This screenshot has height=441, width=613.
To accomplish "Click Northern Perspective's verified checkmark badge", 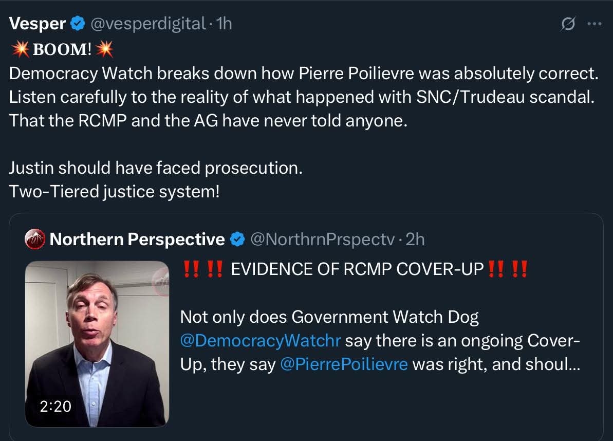I will [237, 240].
